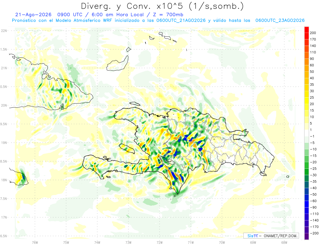
Task: Click the "SisTT – ONAMET/REP.DOM." credit box
Action: click(x=271, y=236)
